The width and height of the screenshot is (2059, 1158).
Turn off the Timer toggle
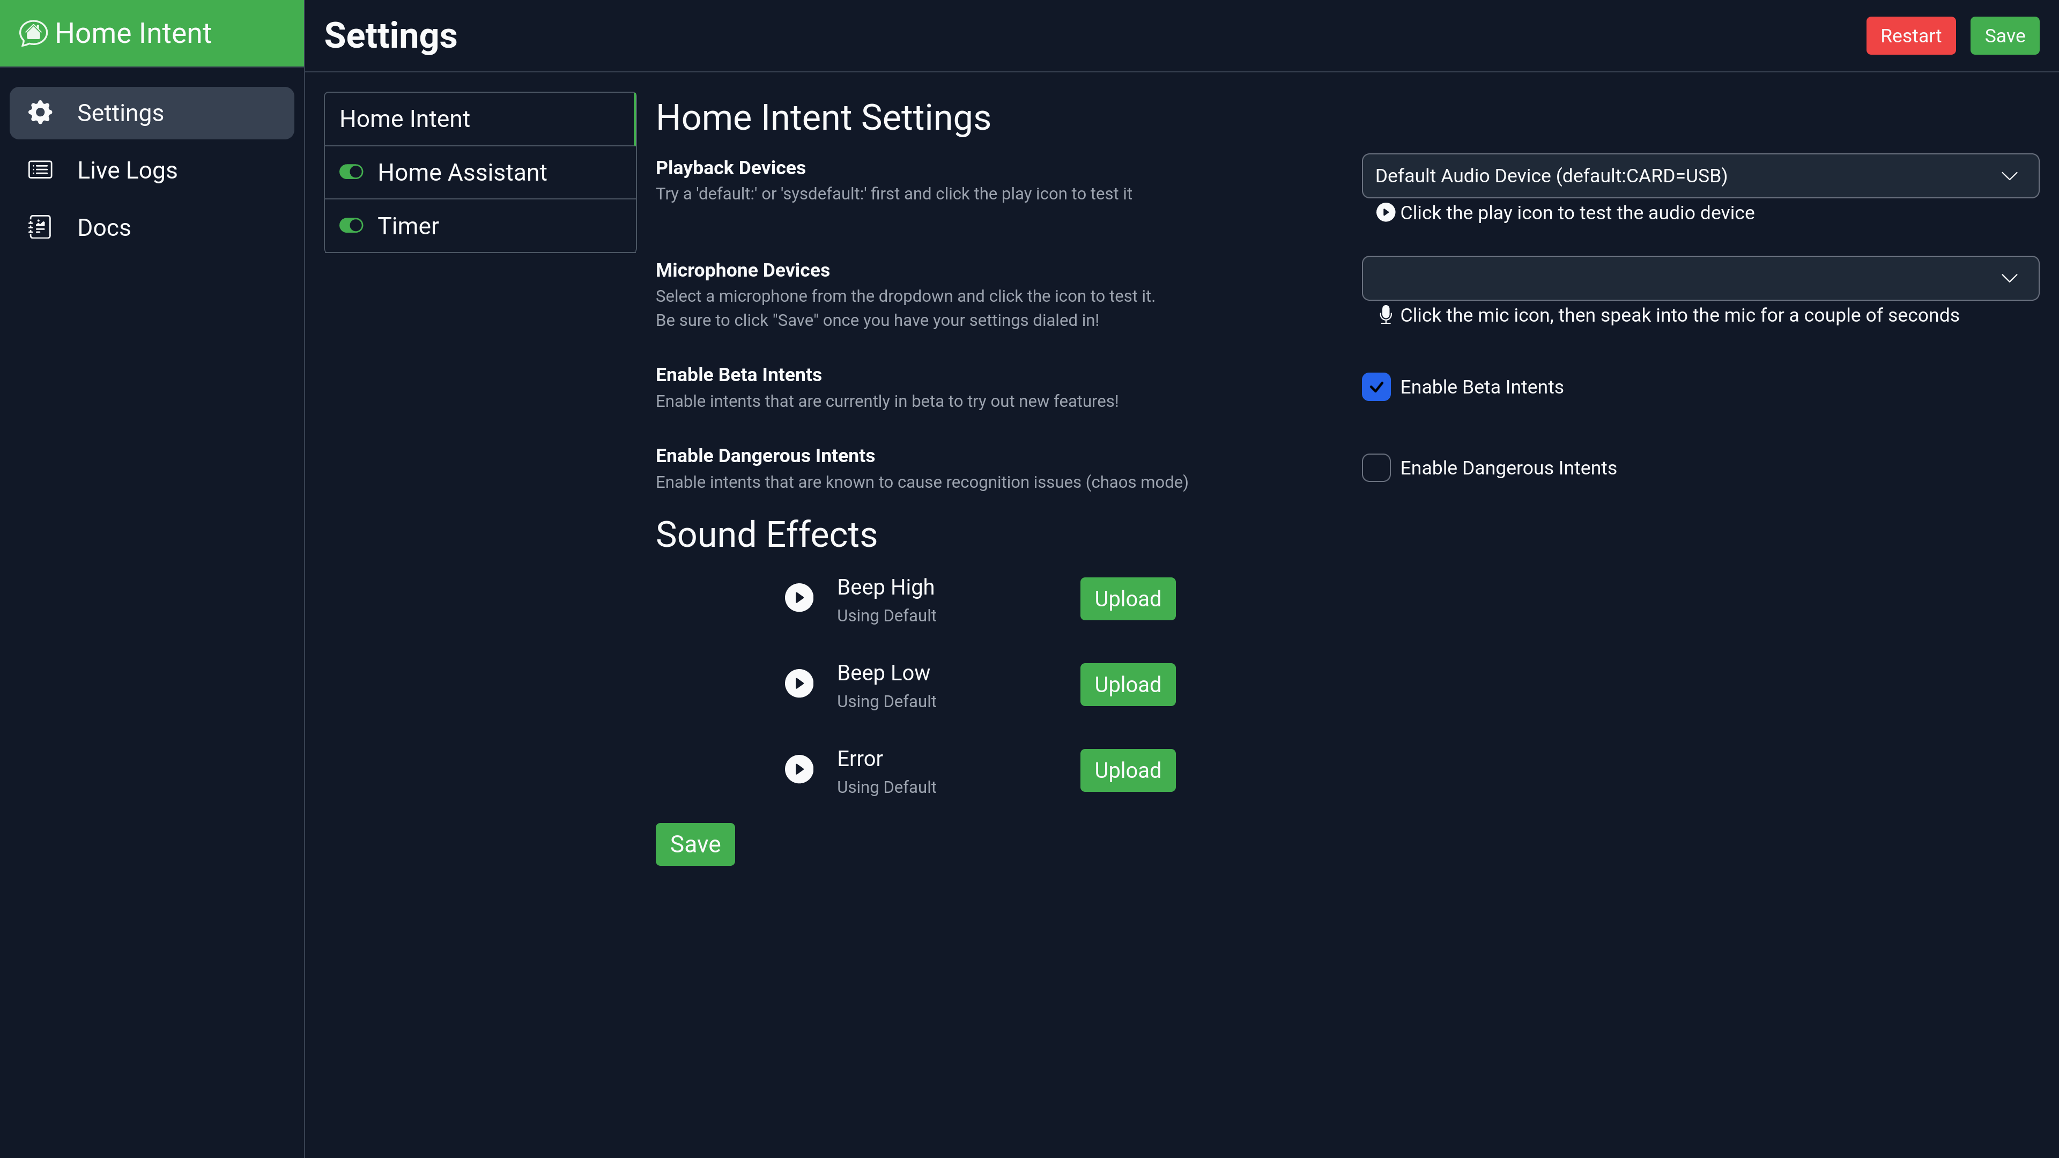click(x=352, y=225)
